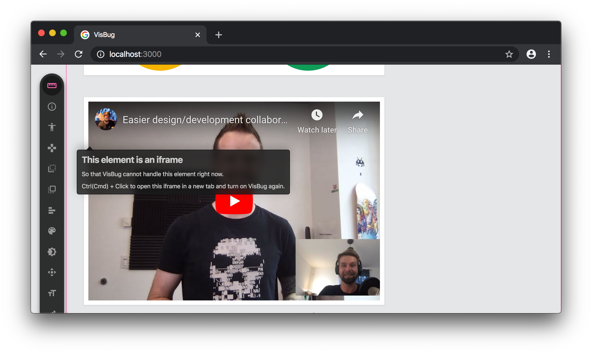Switch to the VisBug browser tab
Image resolution: width=592 pixels, height=354 pixels.
pos(124,35)
